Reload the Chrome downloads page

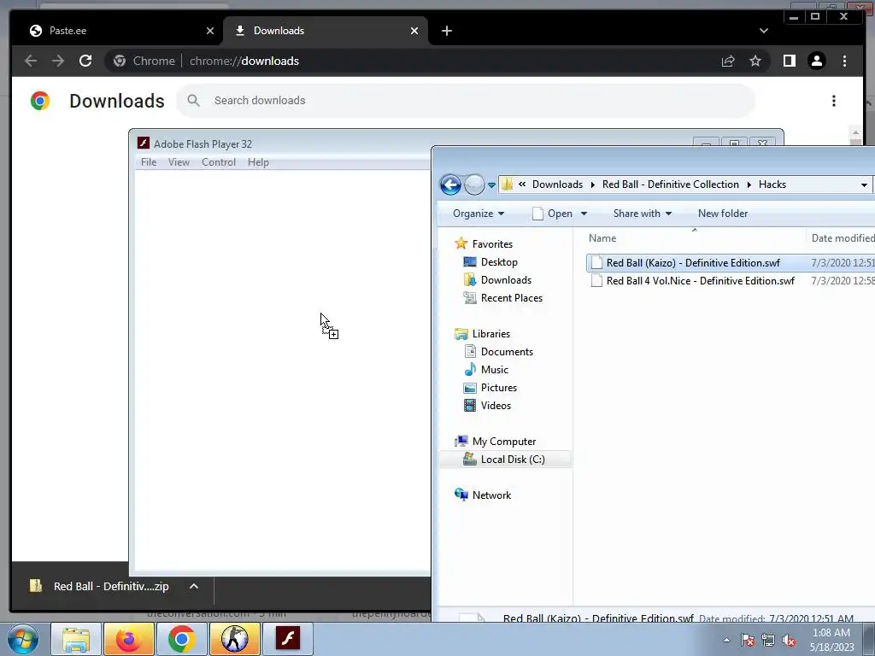click(x=85, y=61)
